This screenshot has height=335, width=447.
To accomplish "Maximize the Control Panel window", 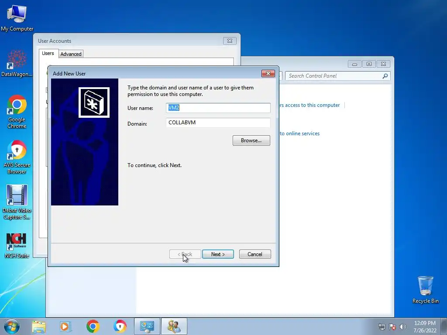I will pos(369,64).
